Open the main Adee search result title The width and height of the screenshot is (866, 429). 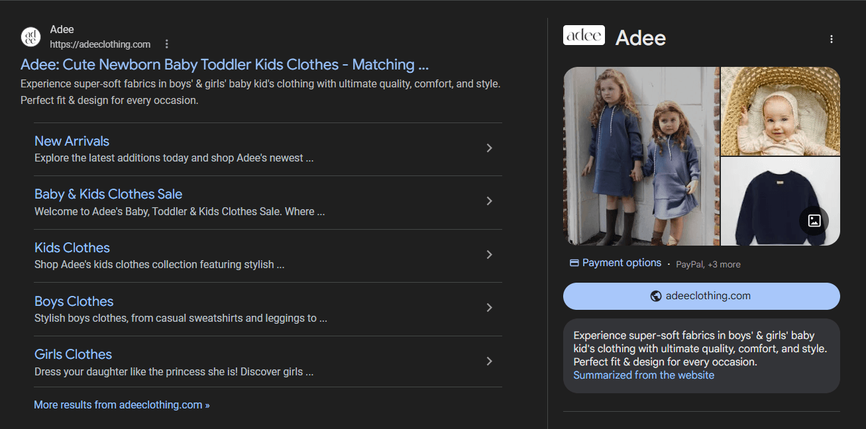coord(224,65)
